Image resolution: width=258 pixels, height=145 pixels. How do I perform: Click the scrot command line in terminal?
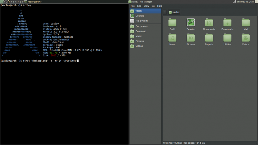pyautogui.click(x=50, y=61)
